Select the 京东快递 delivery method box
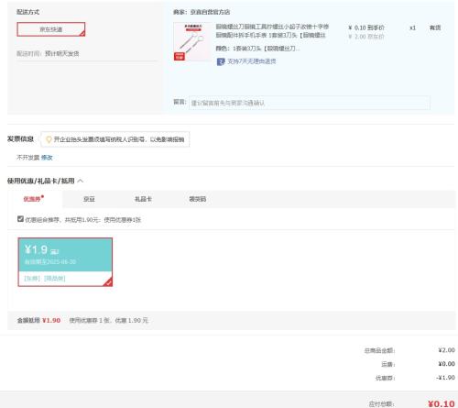Viewport: 458px width, 408px height. tap(51, 29)
